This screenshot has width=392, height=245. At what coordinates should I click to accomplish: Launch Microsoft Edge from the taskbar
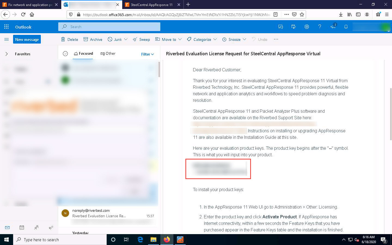[x=140, y=240]
